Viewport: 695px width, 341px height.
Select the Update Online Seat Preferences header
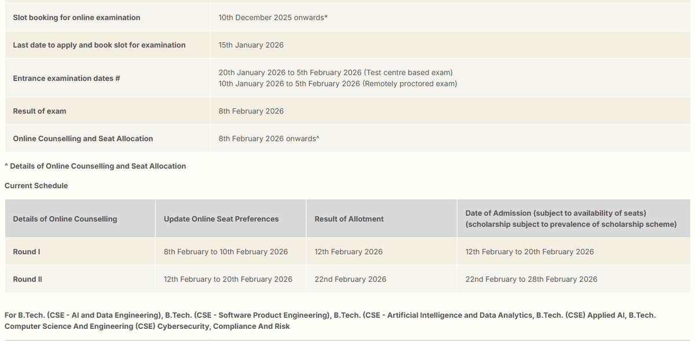222,219
